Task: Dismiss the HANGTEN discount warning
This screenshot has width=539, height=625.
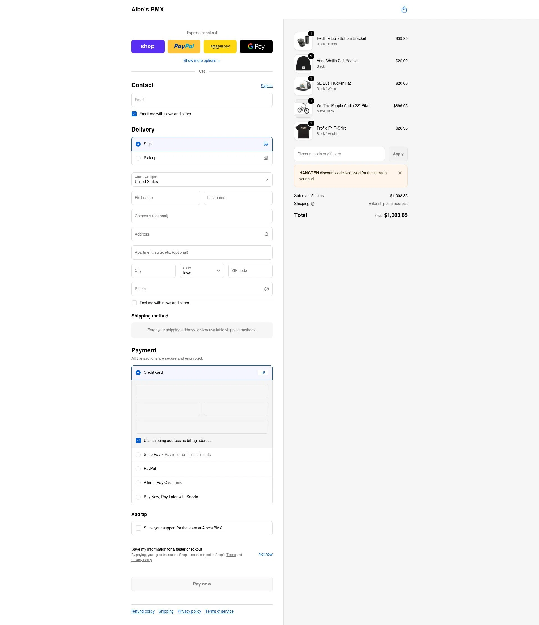Action: tap(400, 172)
